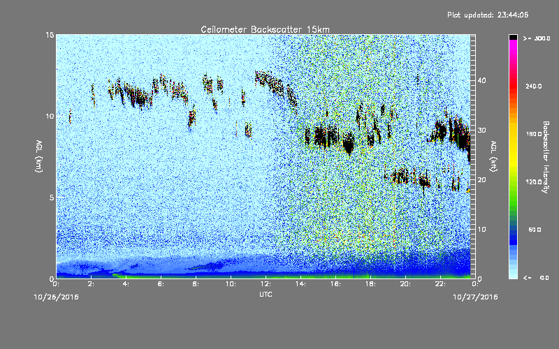Image resolution: width=559 pixels, height=349 pixels.
Task: Click the Backscatter Intensity colorbar label
Action: click(x=546, y=157)
